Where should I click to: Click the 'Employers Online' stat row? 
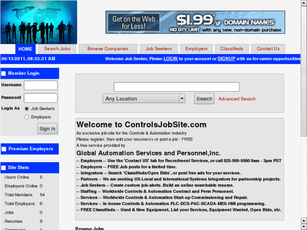(x=24, y=186)
